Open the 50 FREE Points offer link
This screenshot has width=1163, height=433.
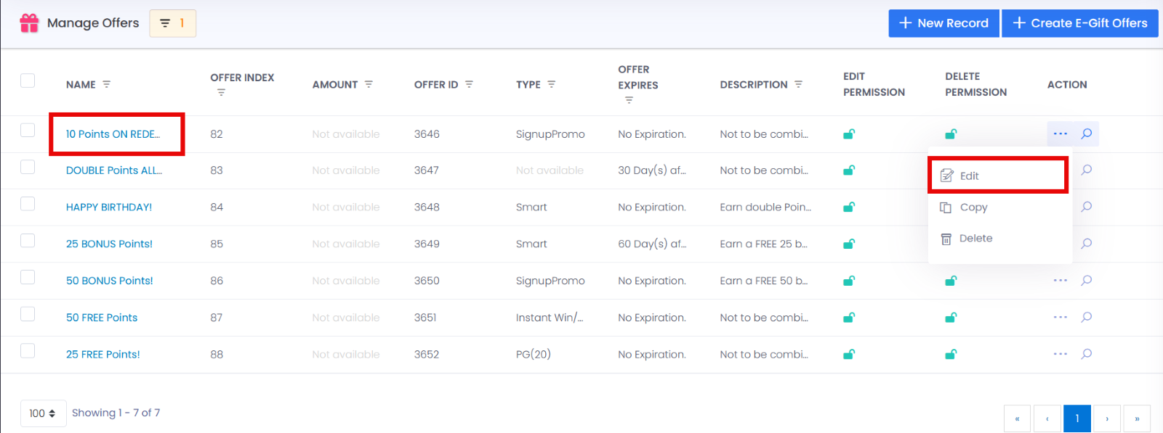click(x=102, y=318)
